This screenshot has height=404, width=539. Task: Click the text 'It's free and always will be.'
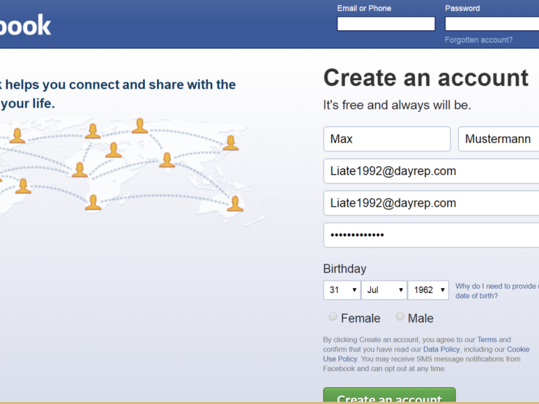point(397,105)
